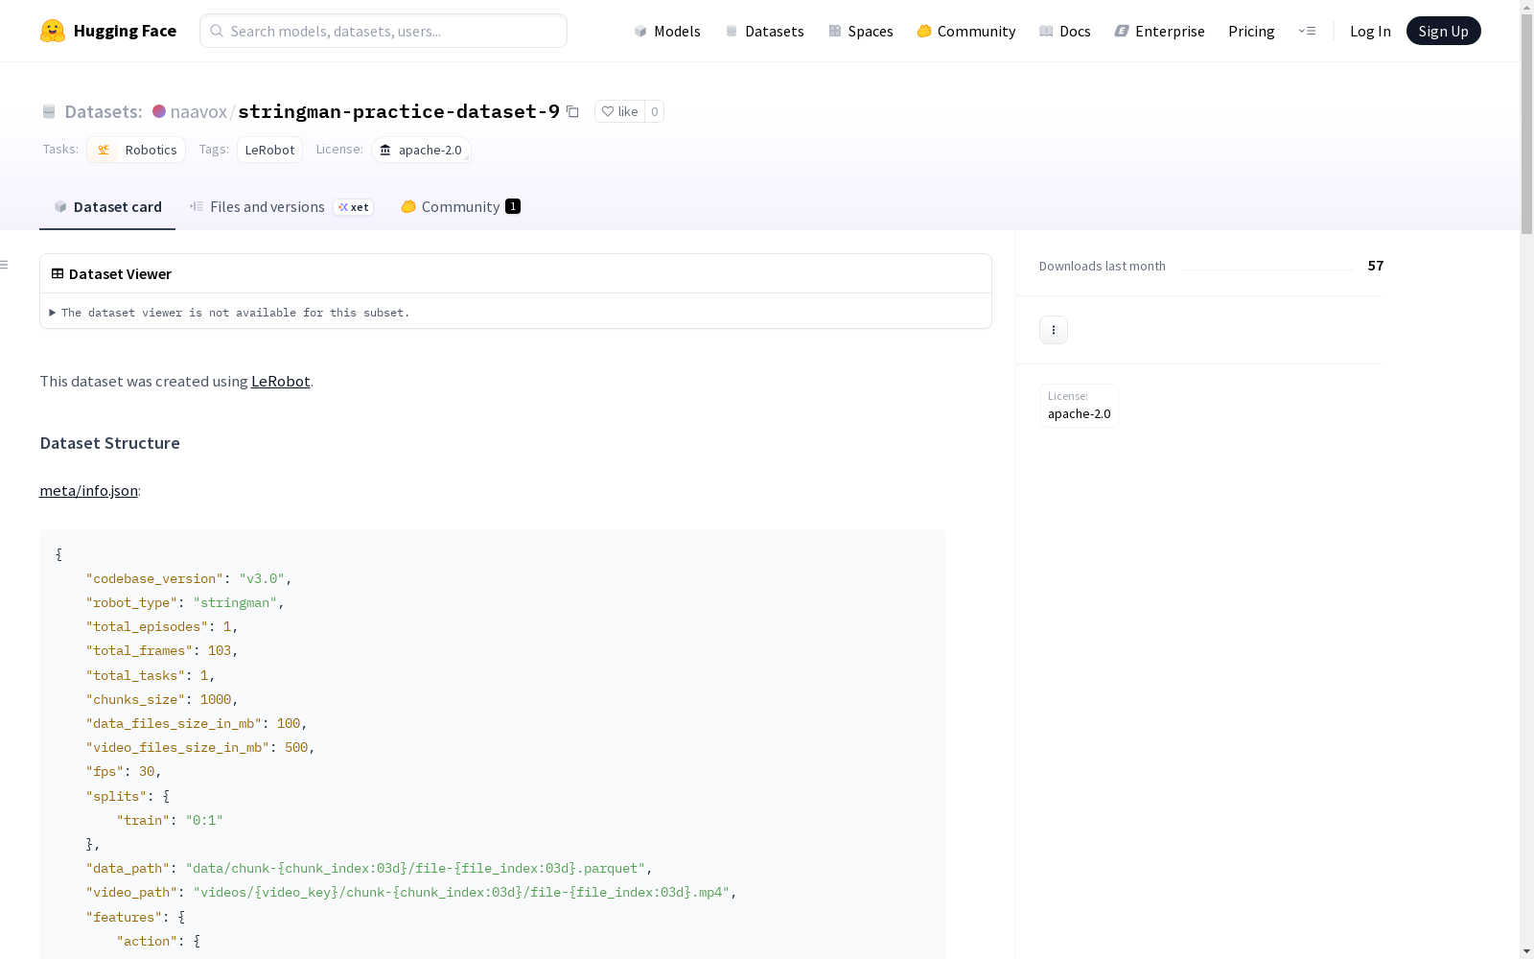Copy dataset name with the copy icon
Screen dimensions: 1534x959
pyautogui.click(x=572, y=111)
